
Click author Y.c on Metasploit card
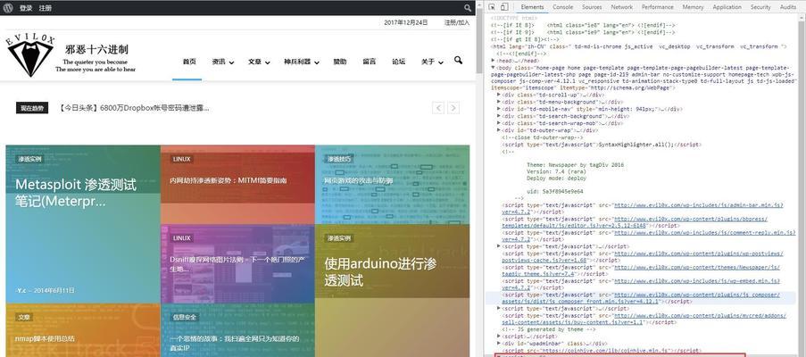[x=21, y=290]
